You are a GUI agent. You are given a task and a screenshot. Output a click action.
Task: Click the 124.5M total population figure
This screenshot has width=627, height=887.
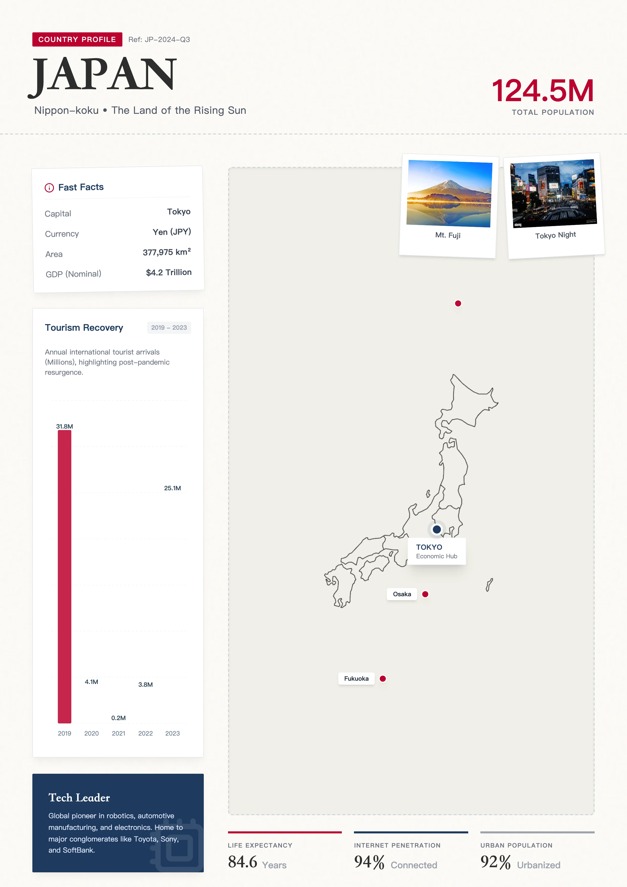click(x=543, y=91)
